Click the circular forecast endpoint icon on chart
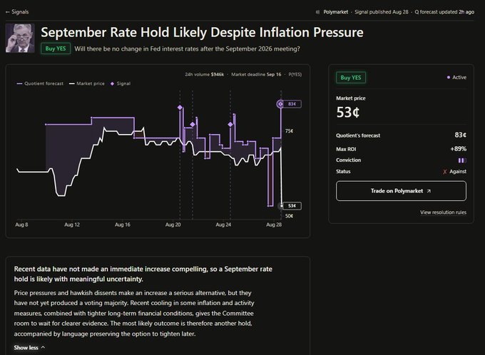 tap(280, 104)
